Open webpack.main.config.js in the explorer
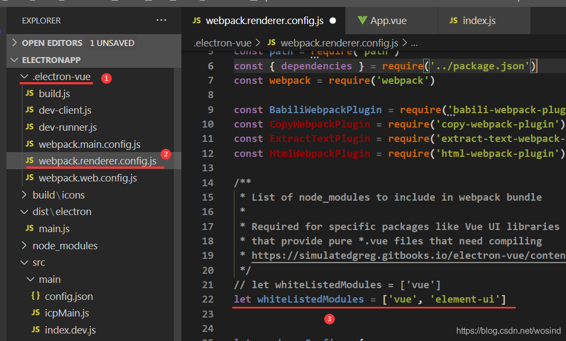This screenshot has height=341, width=566. pos(89,145)
